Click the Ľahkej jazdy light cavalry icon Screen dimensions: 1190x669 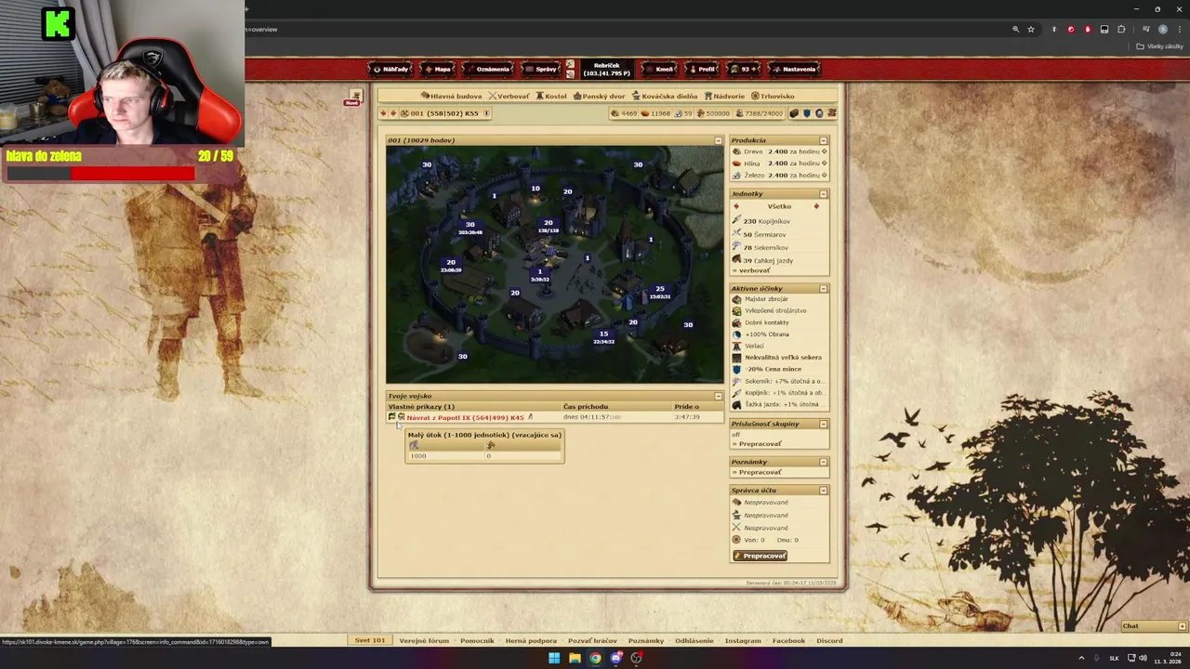(x=737, y=260)
